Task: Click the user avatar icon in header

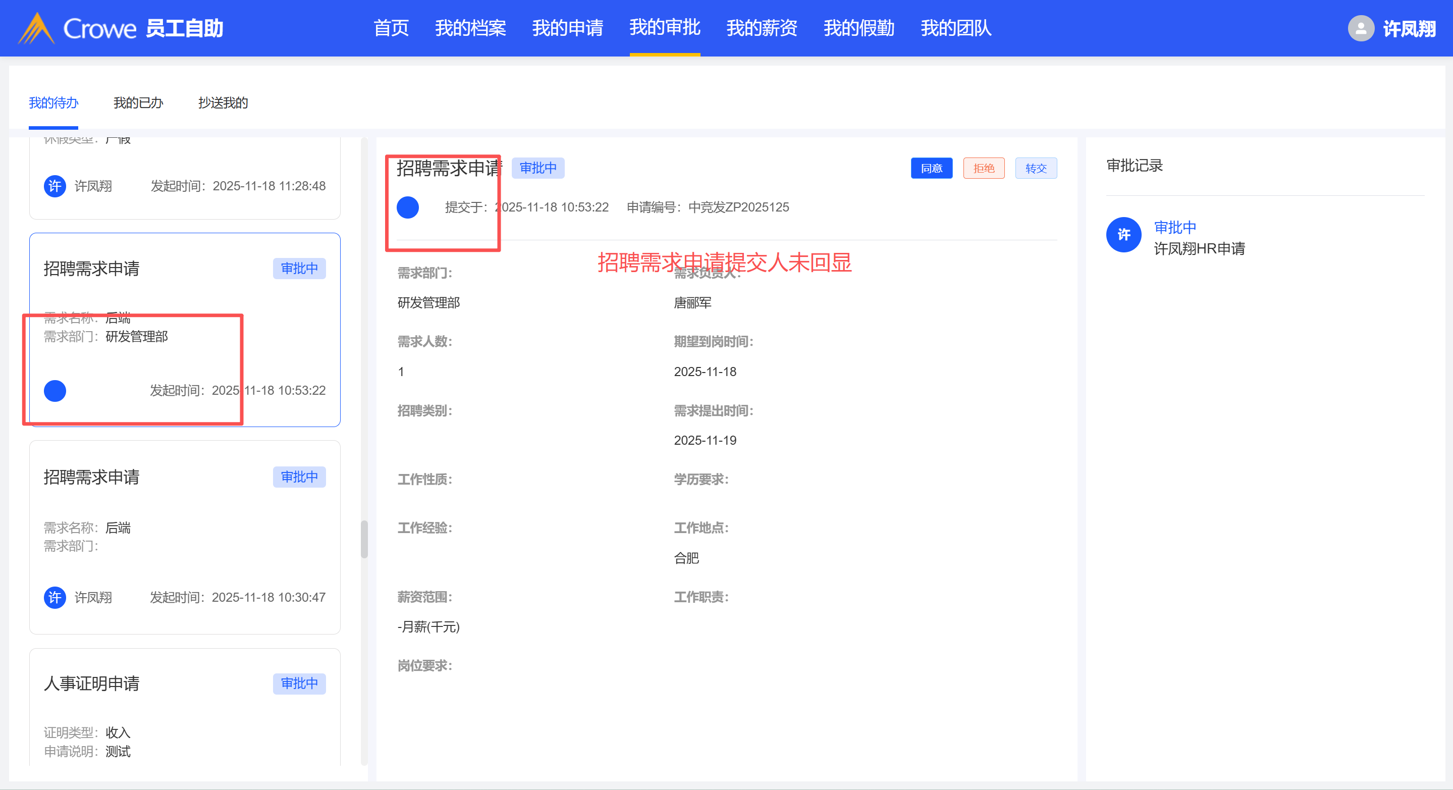Action: 1361,28
